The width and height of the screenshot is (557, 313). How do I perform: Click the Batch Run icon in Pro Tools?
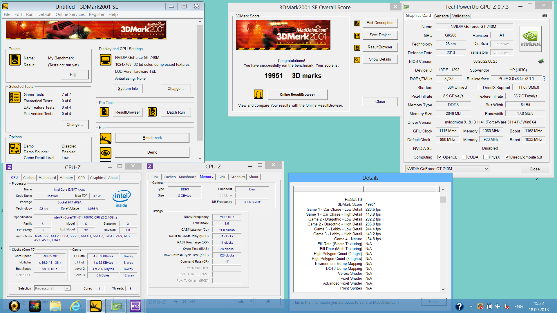[x=152, y=112]
